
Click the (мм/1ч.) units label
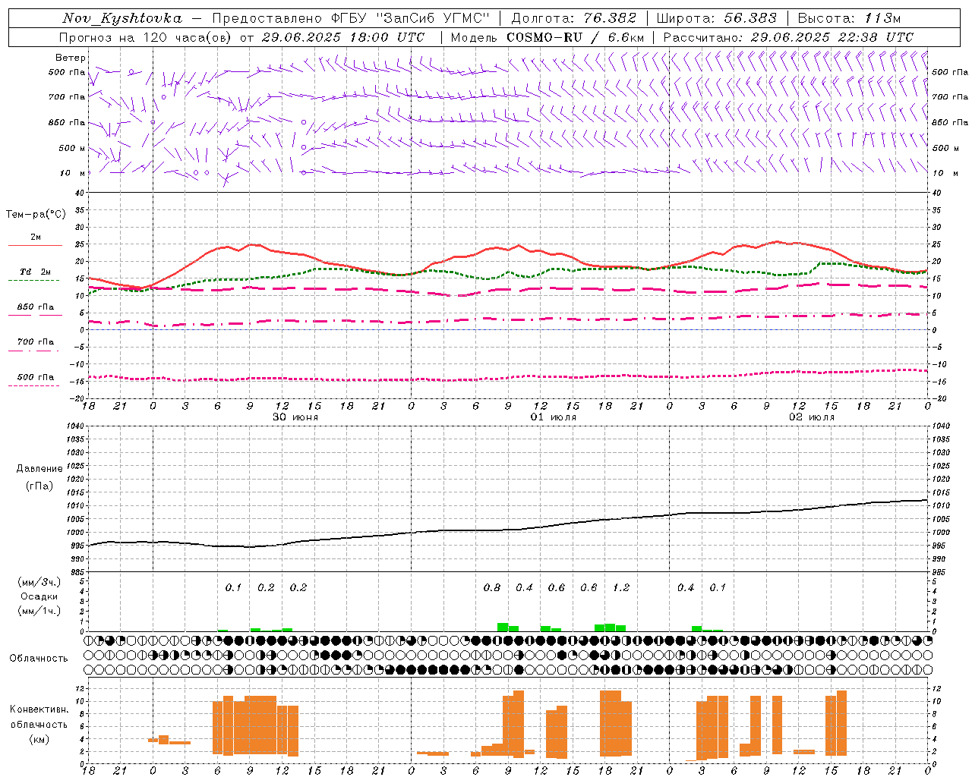click(39, 611)
